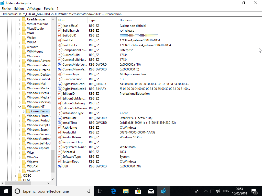Click the Cortana search box
262x196 pixels.
[x=53, y=191]
